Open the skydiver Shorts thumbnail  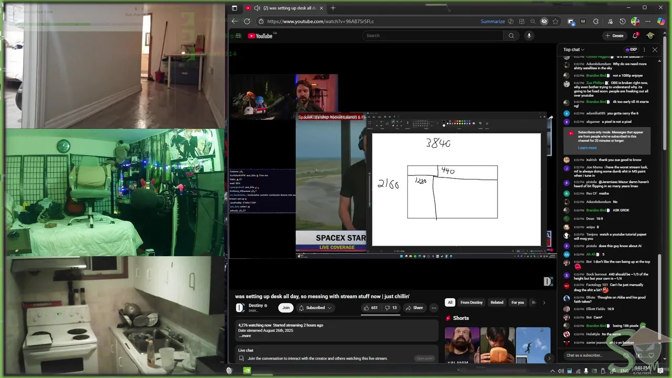pyautogui.click(x=533, y=345)
